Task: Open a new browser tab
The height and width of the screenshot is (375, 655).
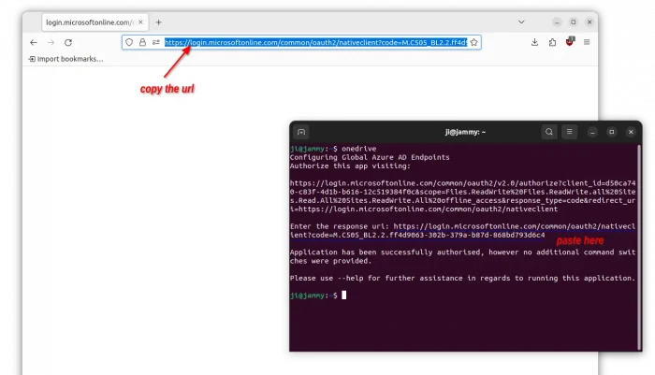Action: click(158, 22)
